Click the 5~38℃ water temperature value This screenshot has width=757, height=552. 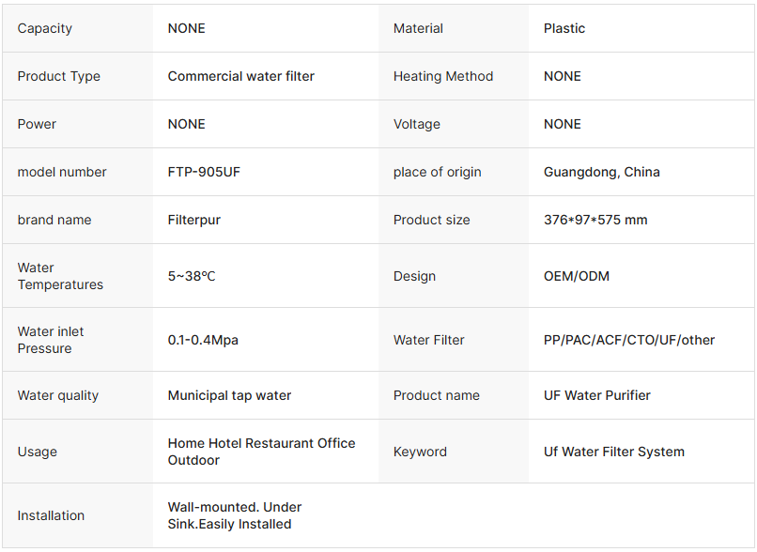point(191,276)
